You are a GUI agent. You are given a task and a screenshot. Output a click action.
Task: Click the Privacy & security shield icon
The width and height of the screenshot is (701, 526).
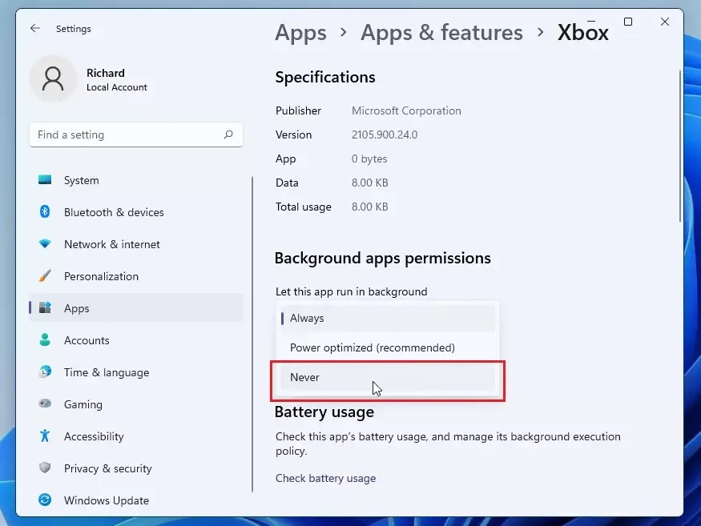pyautogui.click(x=45, y=468)
